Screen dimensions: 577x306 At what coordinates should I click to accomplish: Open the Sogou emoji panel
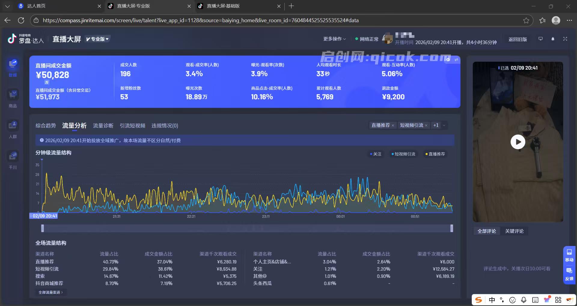pyautogui.click(x=513, y=300)
